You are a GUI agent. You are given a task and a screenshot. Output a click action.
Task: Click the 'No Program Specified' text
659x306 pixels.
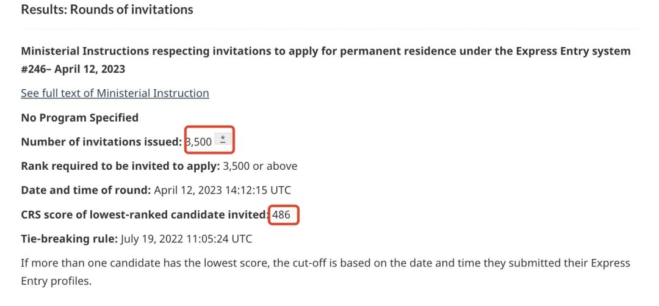(79, 117)
